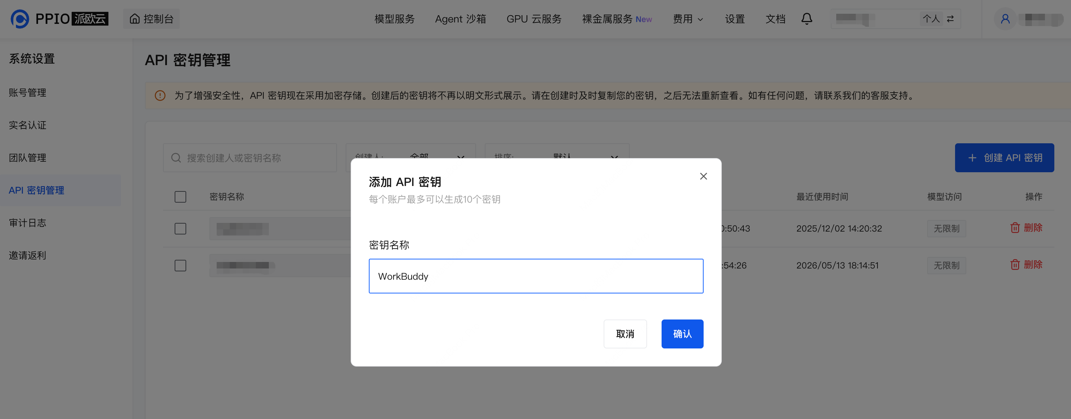Image resolution: width=1071 pixels, height=419 pixels.
Task: Close the 添加 API 密钥 dialog
Action: 703,176
